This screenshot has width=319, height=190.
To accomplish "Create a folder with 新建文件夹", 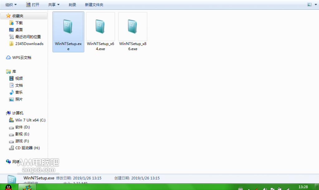I will 94,5.
